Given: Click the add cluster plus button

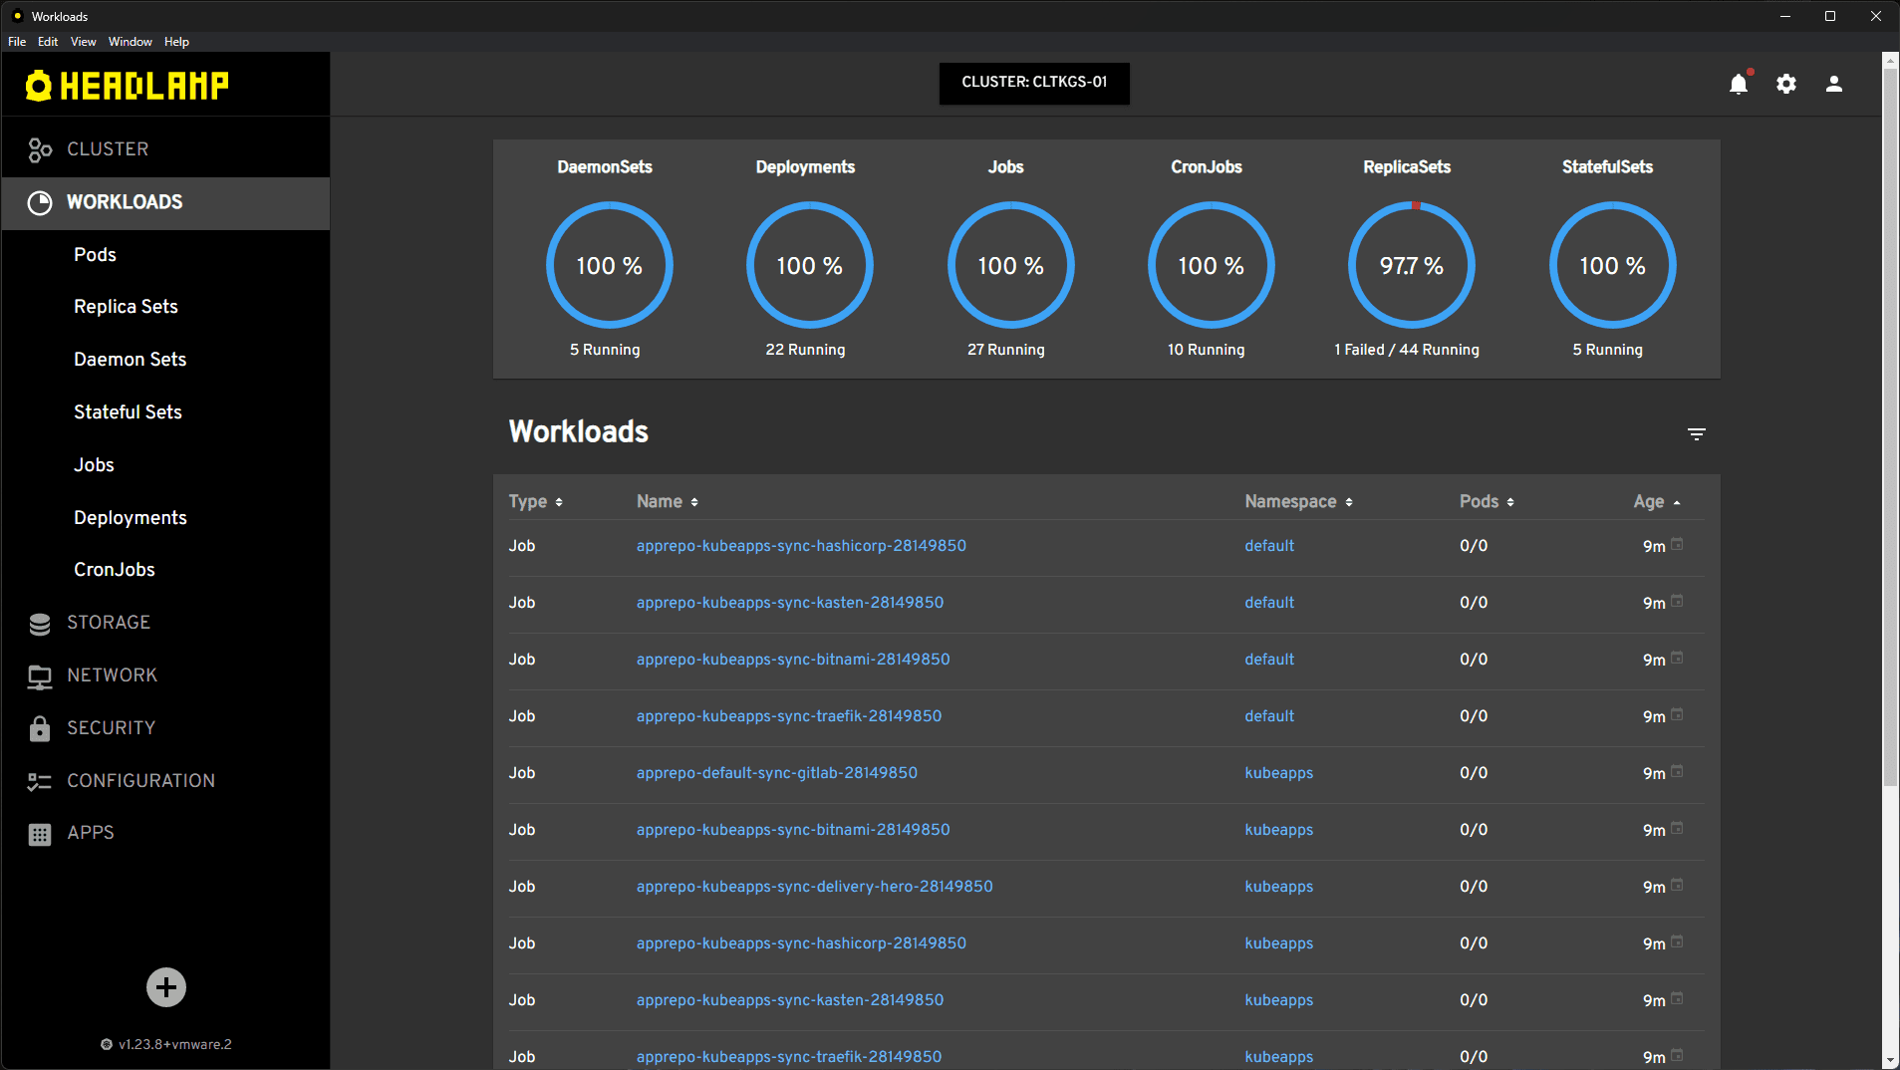Looking at the screenshot, I should coord(166,987).
